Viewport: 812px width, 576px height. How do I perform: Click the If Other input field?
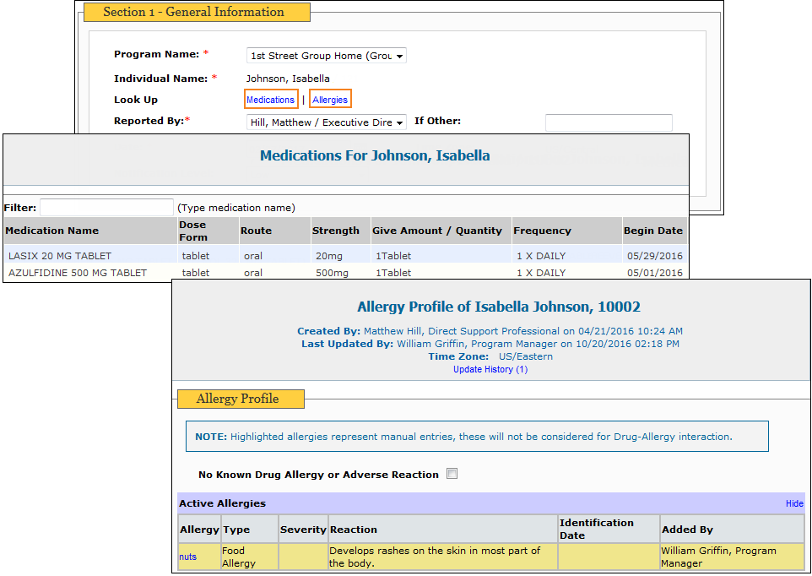tap(609, 122)
